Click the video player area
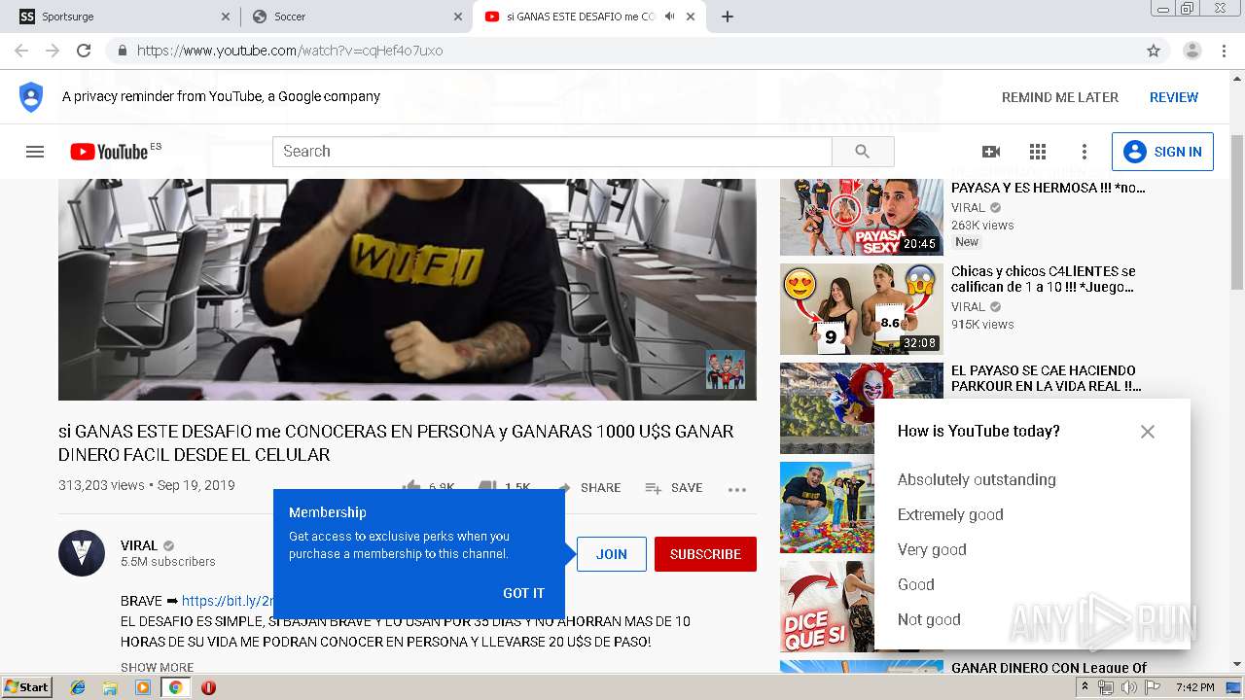1245x700 pixels. pos(408,290)
